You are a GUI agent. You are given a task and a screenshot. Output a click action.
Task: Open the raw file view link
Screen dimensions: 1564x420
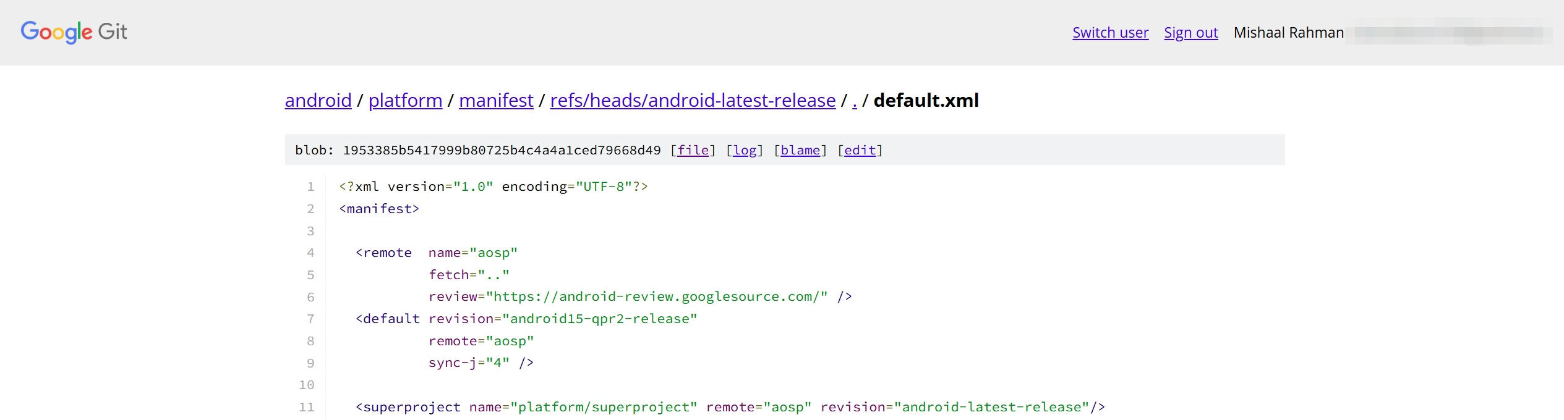pos(693,150)
